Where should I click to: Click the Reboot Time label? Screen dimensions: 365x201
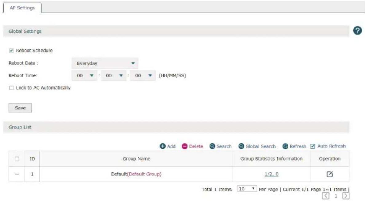23,75
